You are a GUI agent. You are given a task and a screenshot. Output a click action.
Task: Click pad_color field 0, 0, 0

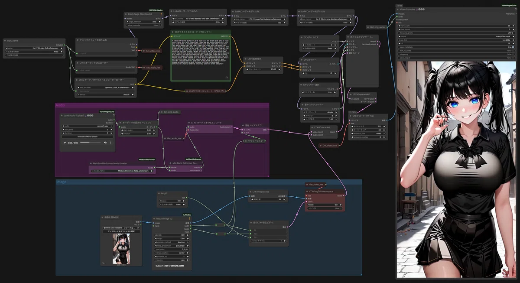[172, 249]
